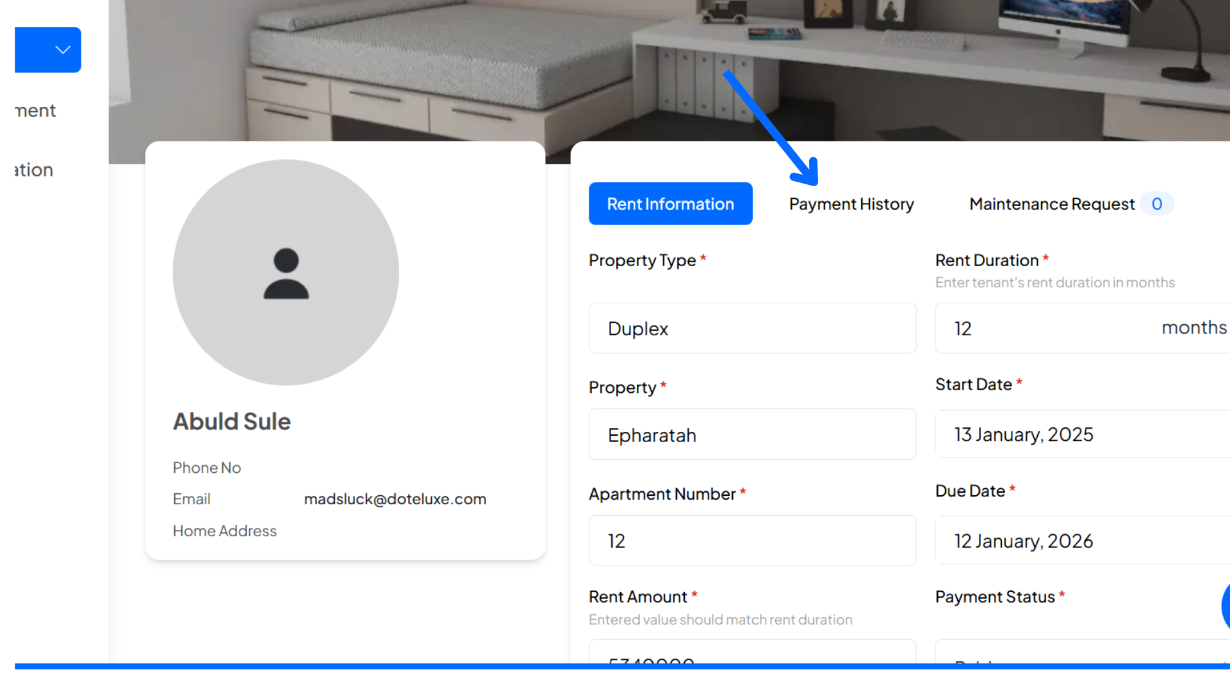
Task: Click the Payment History tab
Action: coord(851,203)
